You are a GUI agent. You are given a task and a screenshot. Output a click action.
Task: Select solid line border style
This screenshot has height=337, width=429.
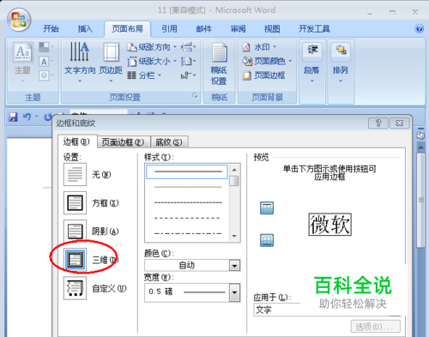click(x=187, y=172)
